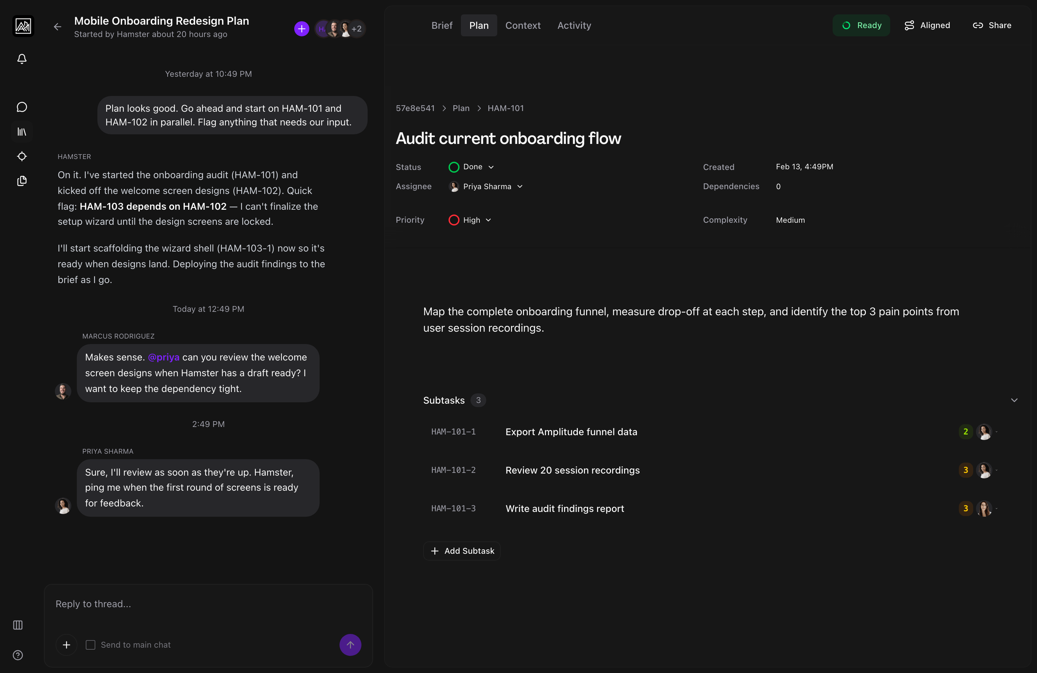Click the notifications bell icon
Image resolution: width=1037 pixels, height=673 pixels.
22,59
